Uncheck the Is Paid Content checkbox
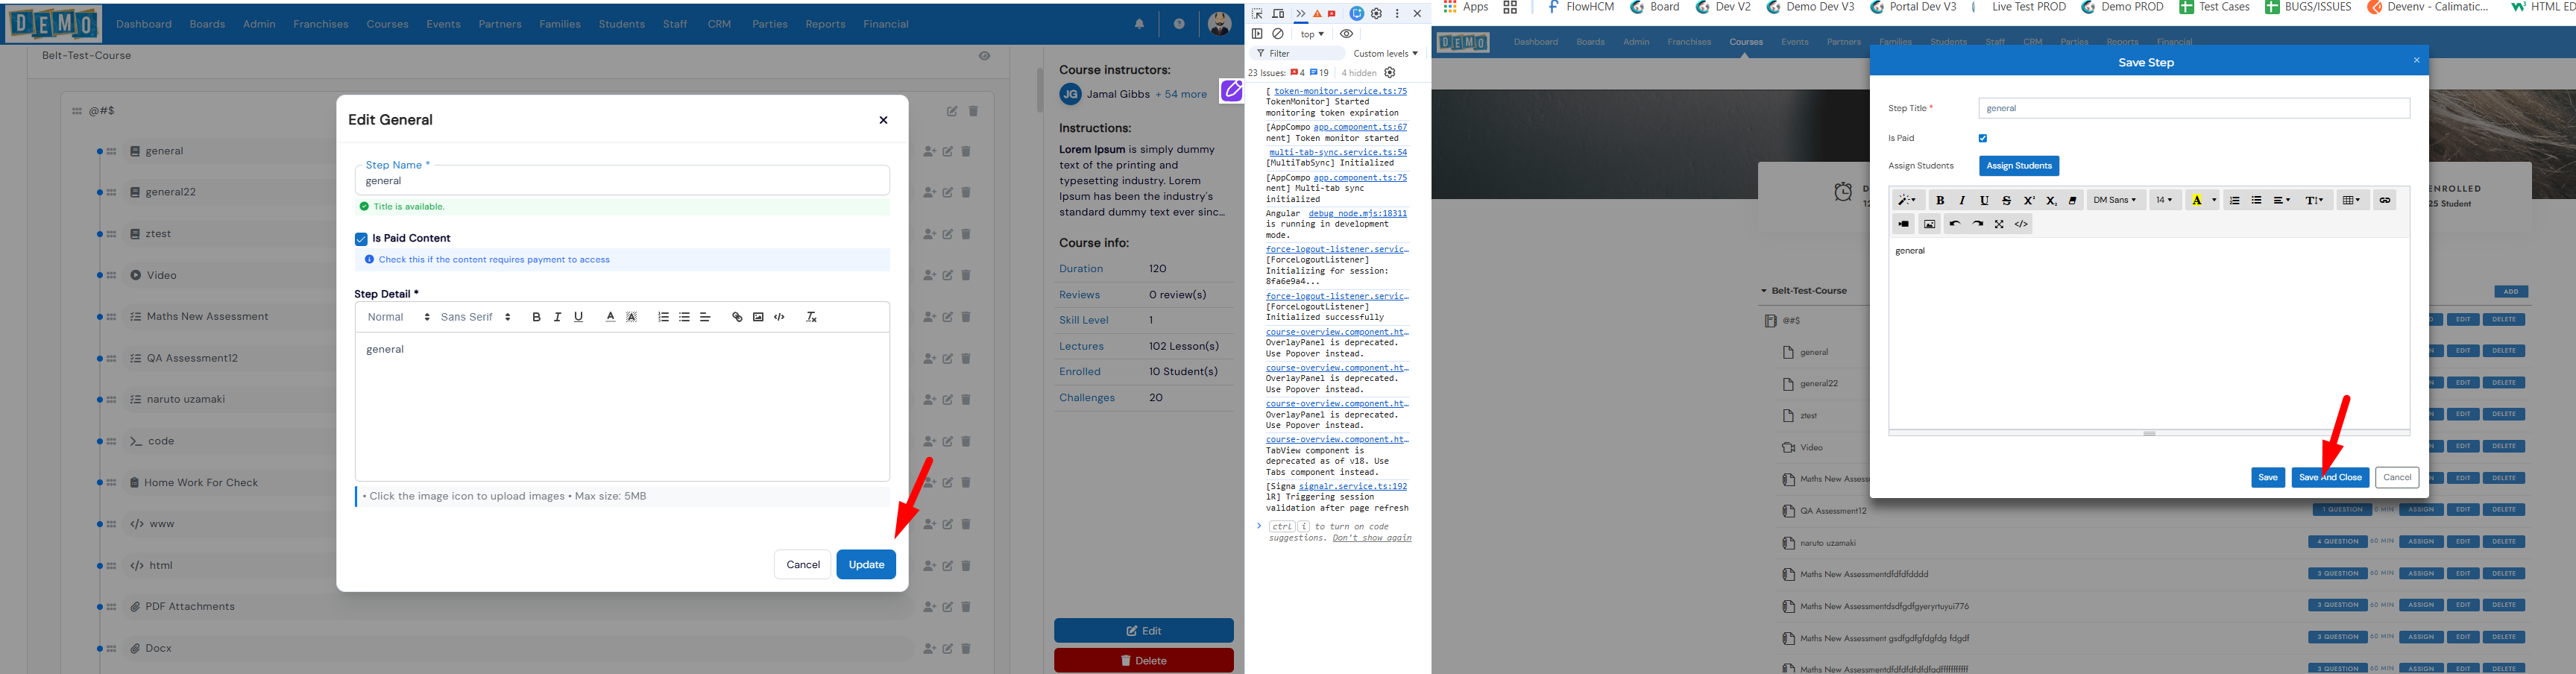The height and width of the screenshot is (674, 2576). 361,239
